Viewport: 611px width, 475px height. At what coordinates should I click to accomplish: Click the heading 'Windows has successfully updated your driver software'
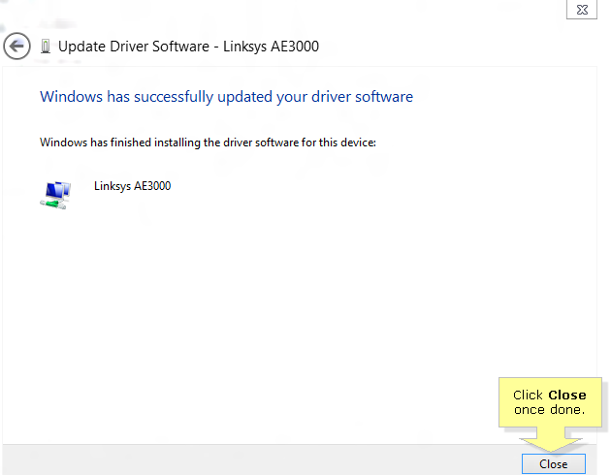226,97
